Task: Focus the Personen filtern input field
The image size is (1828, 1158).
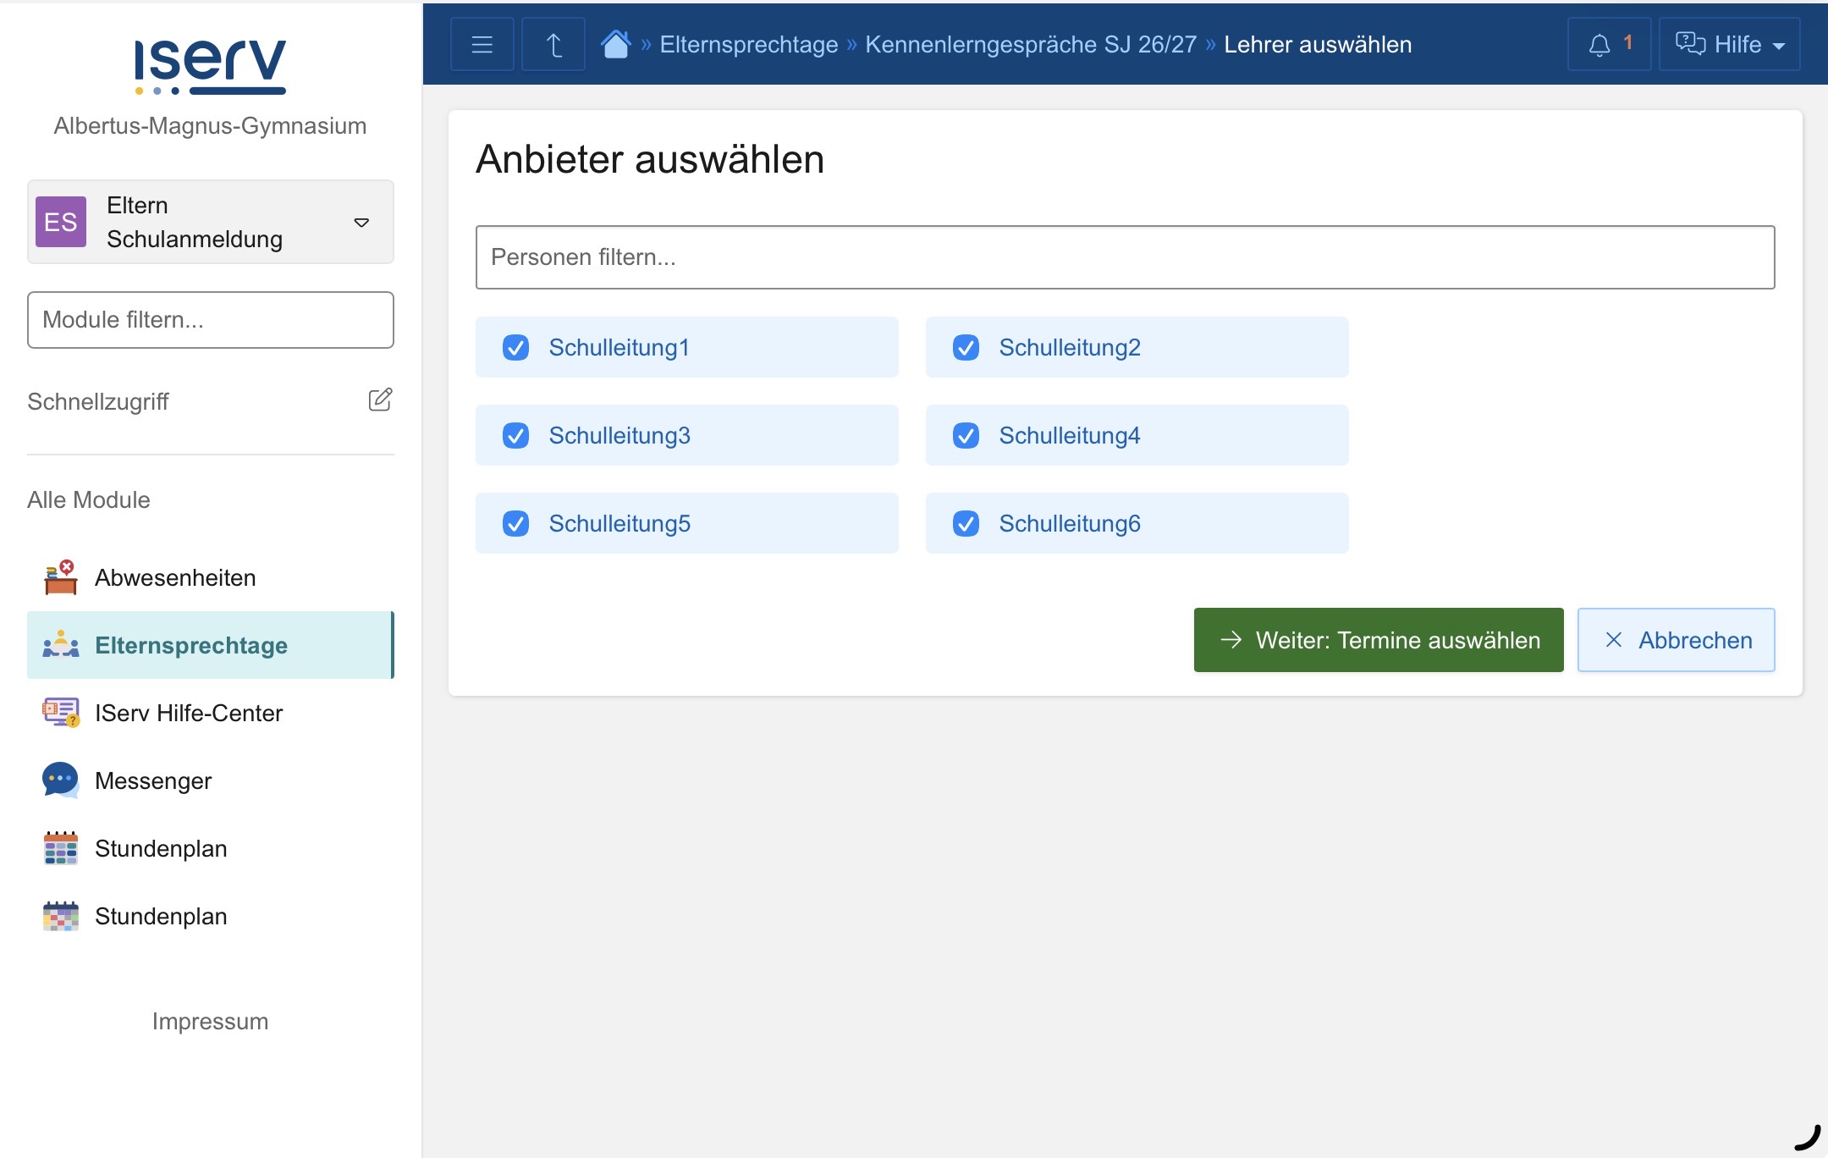Action: [1124, 257]
